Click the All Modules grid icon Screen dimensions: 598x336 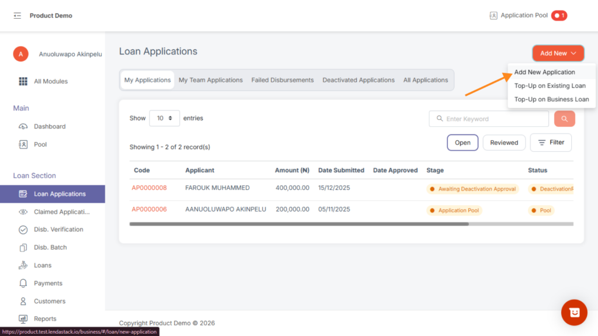pos(23,81)
